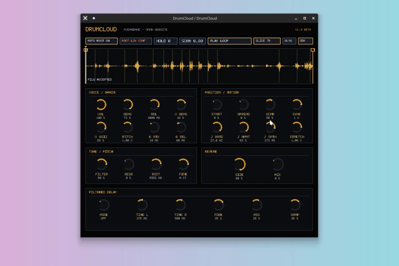
Task: Click the DAMP knob
Action: pyautogui.click(x=295, y=205)
